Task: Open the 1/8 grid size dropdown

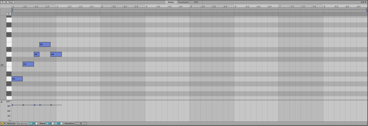Action: point(363,2)
